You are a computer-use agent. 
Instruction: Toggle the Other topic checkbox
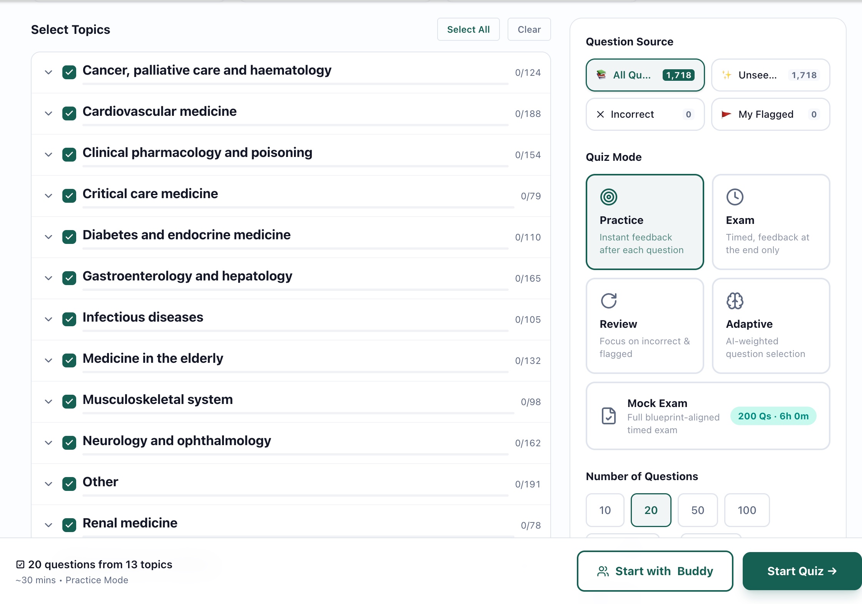point(69,484)
